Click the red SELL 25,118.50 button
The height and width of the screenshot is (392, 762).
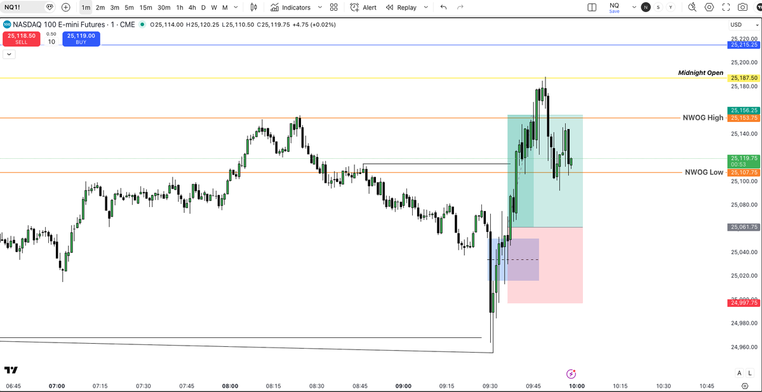pyautogui.click(x=22, y=39)
